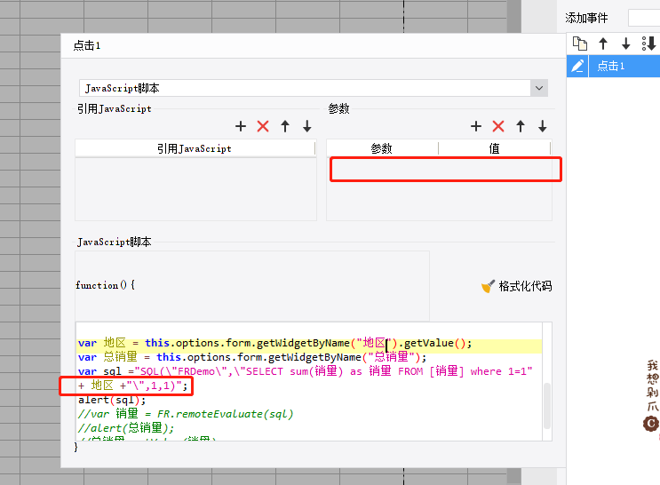Click the code editor vertical scrollbar
660x485 pixels.
click(547, 405)
